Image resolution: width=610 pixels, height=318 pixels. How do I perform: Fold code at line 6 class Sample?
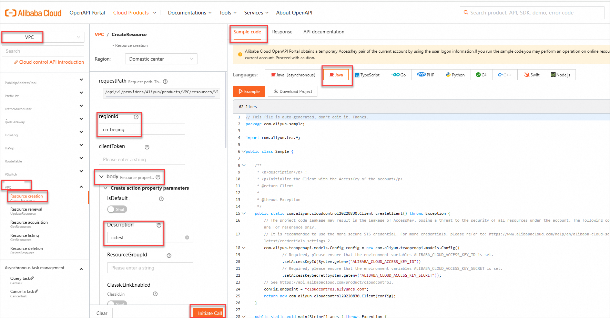244,151
